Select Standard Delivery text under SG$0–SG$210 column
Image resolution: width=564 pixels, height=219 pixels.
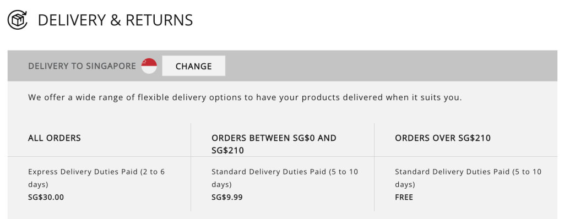(285, 178)
